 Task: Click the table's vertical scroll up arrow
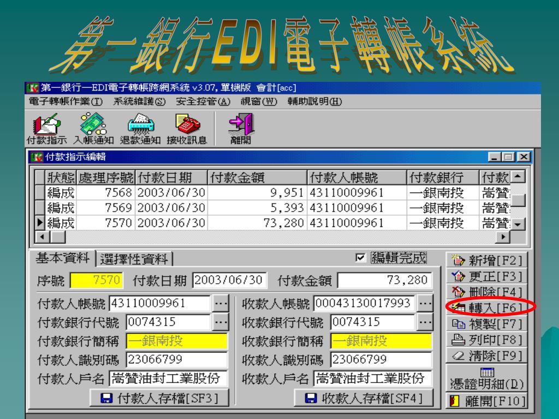click(518, 176)
